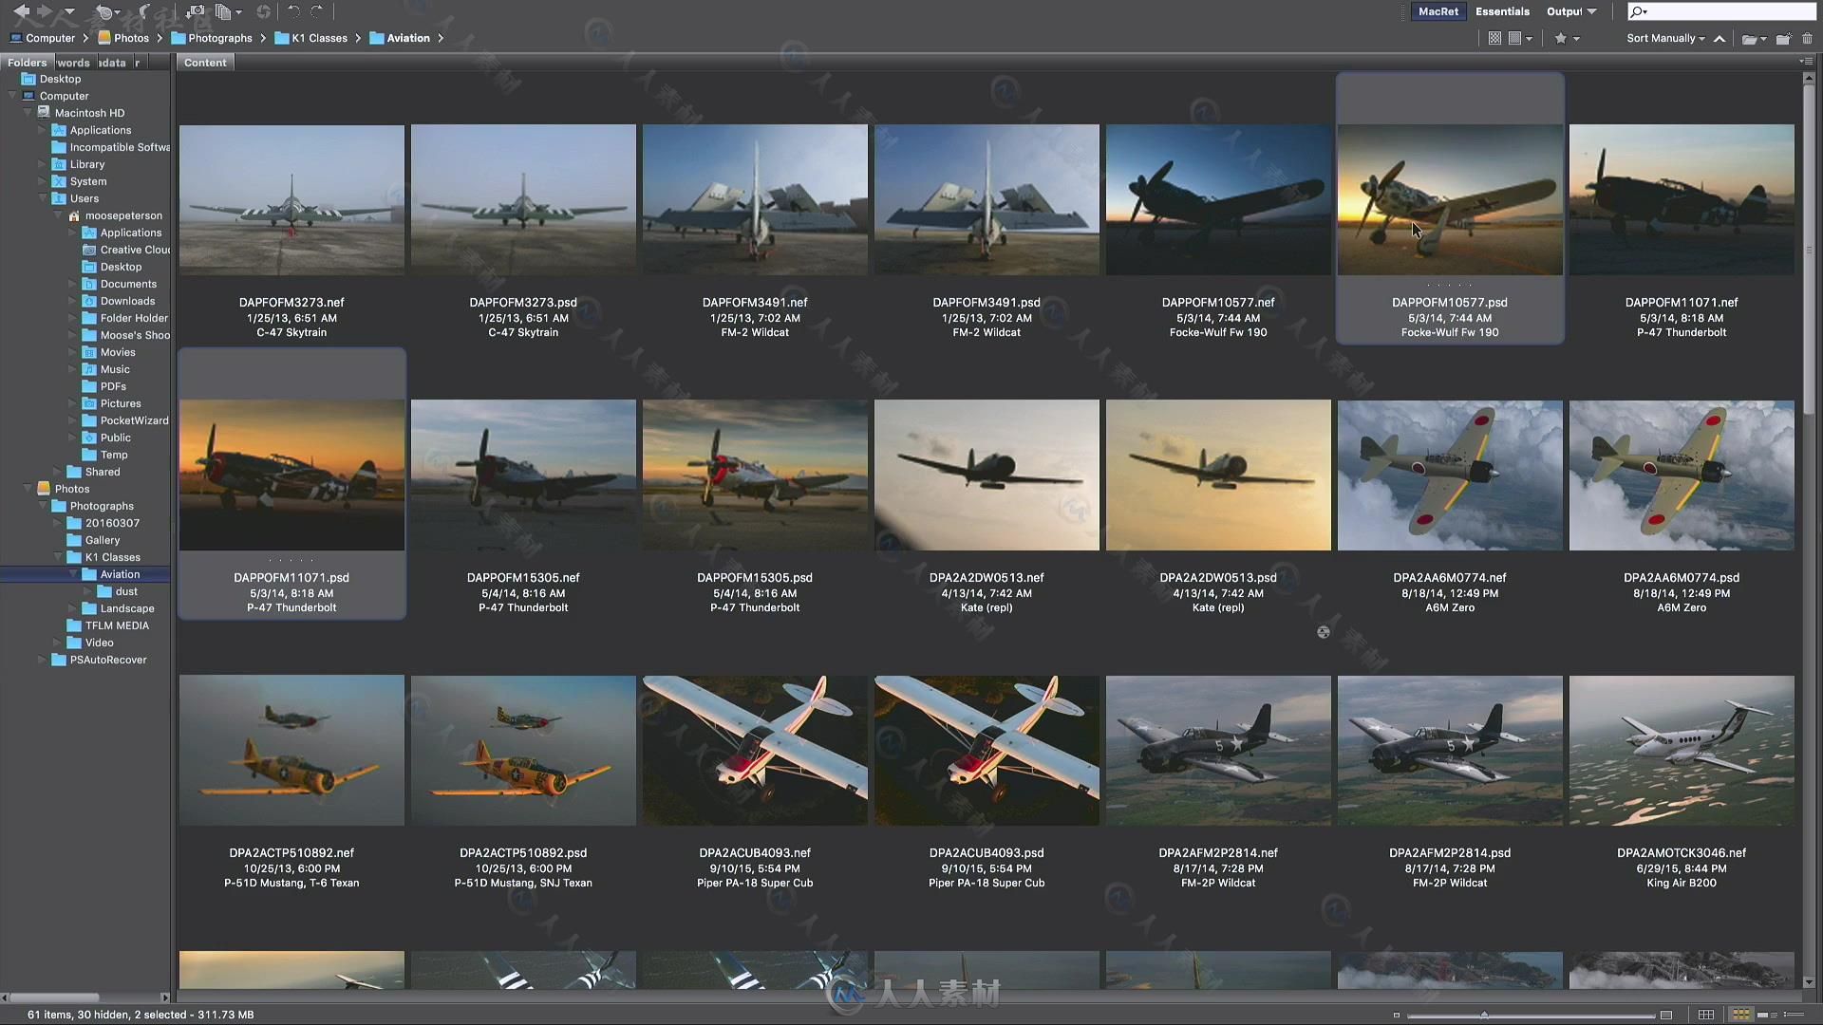The image size is (1823, 1025).
Task: Click the larger thumbnail size icon
Action: (1666, 1015)
